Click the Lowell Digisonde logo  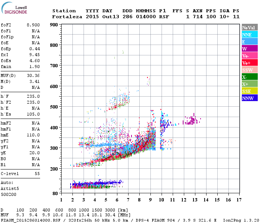click(x=14, y=8)
